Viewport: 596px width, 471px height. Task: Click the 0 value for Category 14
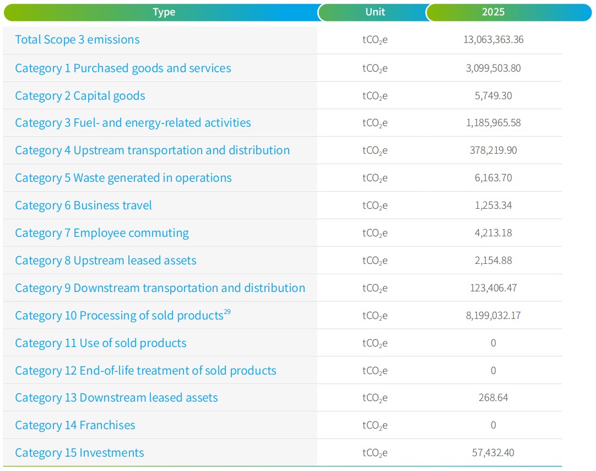493,425
